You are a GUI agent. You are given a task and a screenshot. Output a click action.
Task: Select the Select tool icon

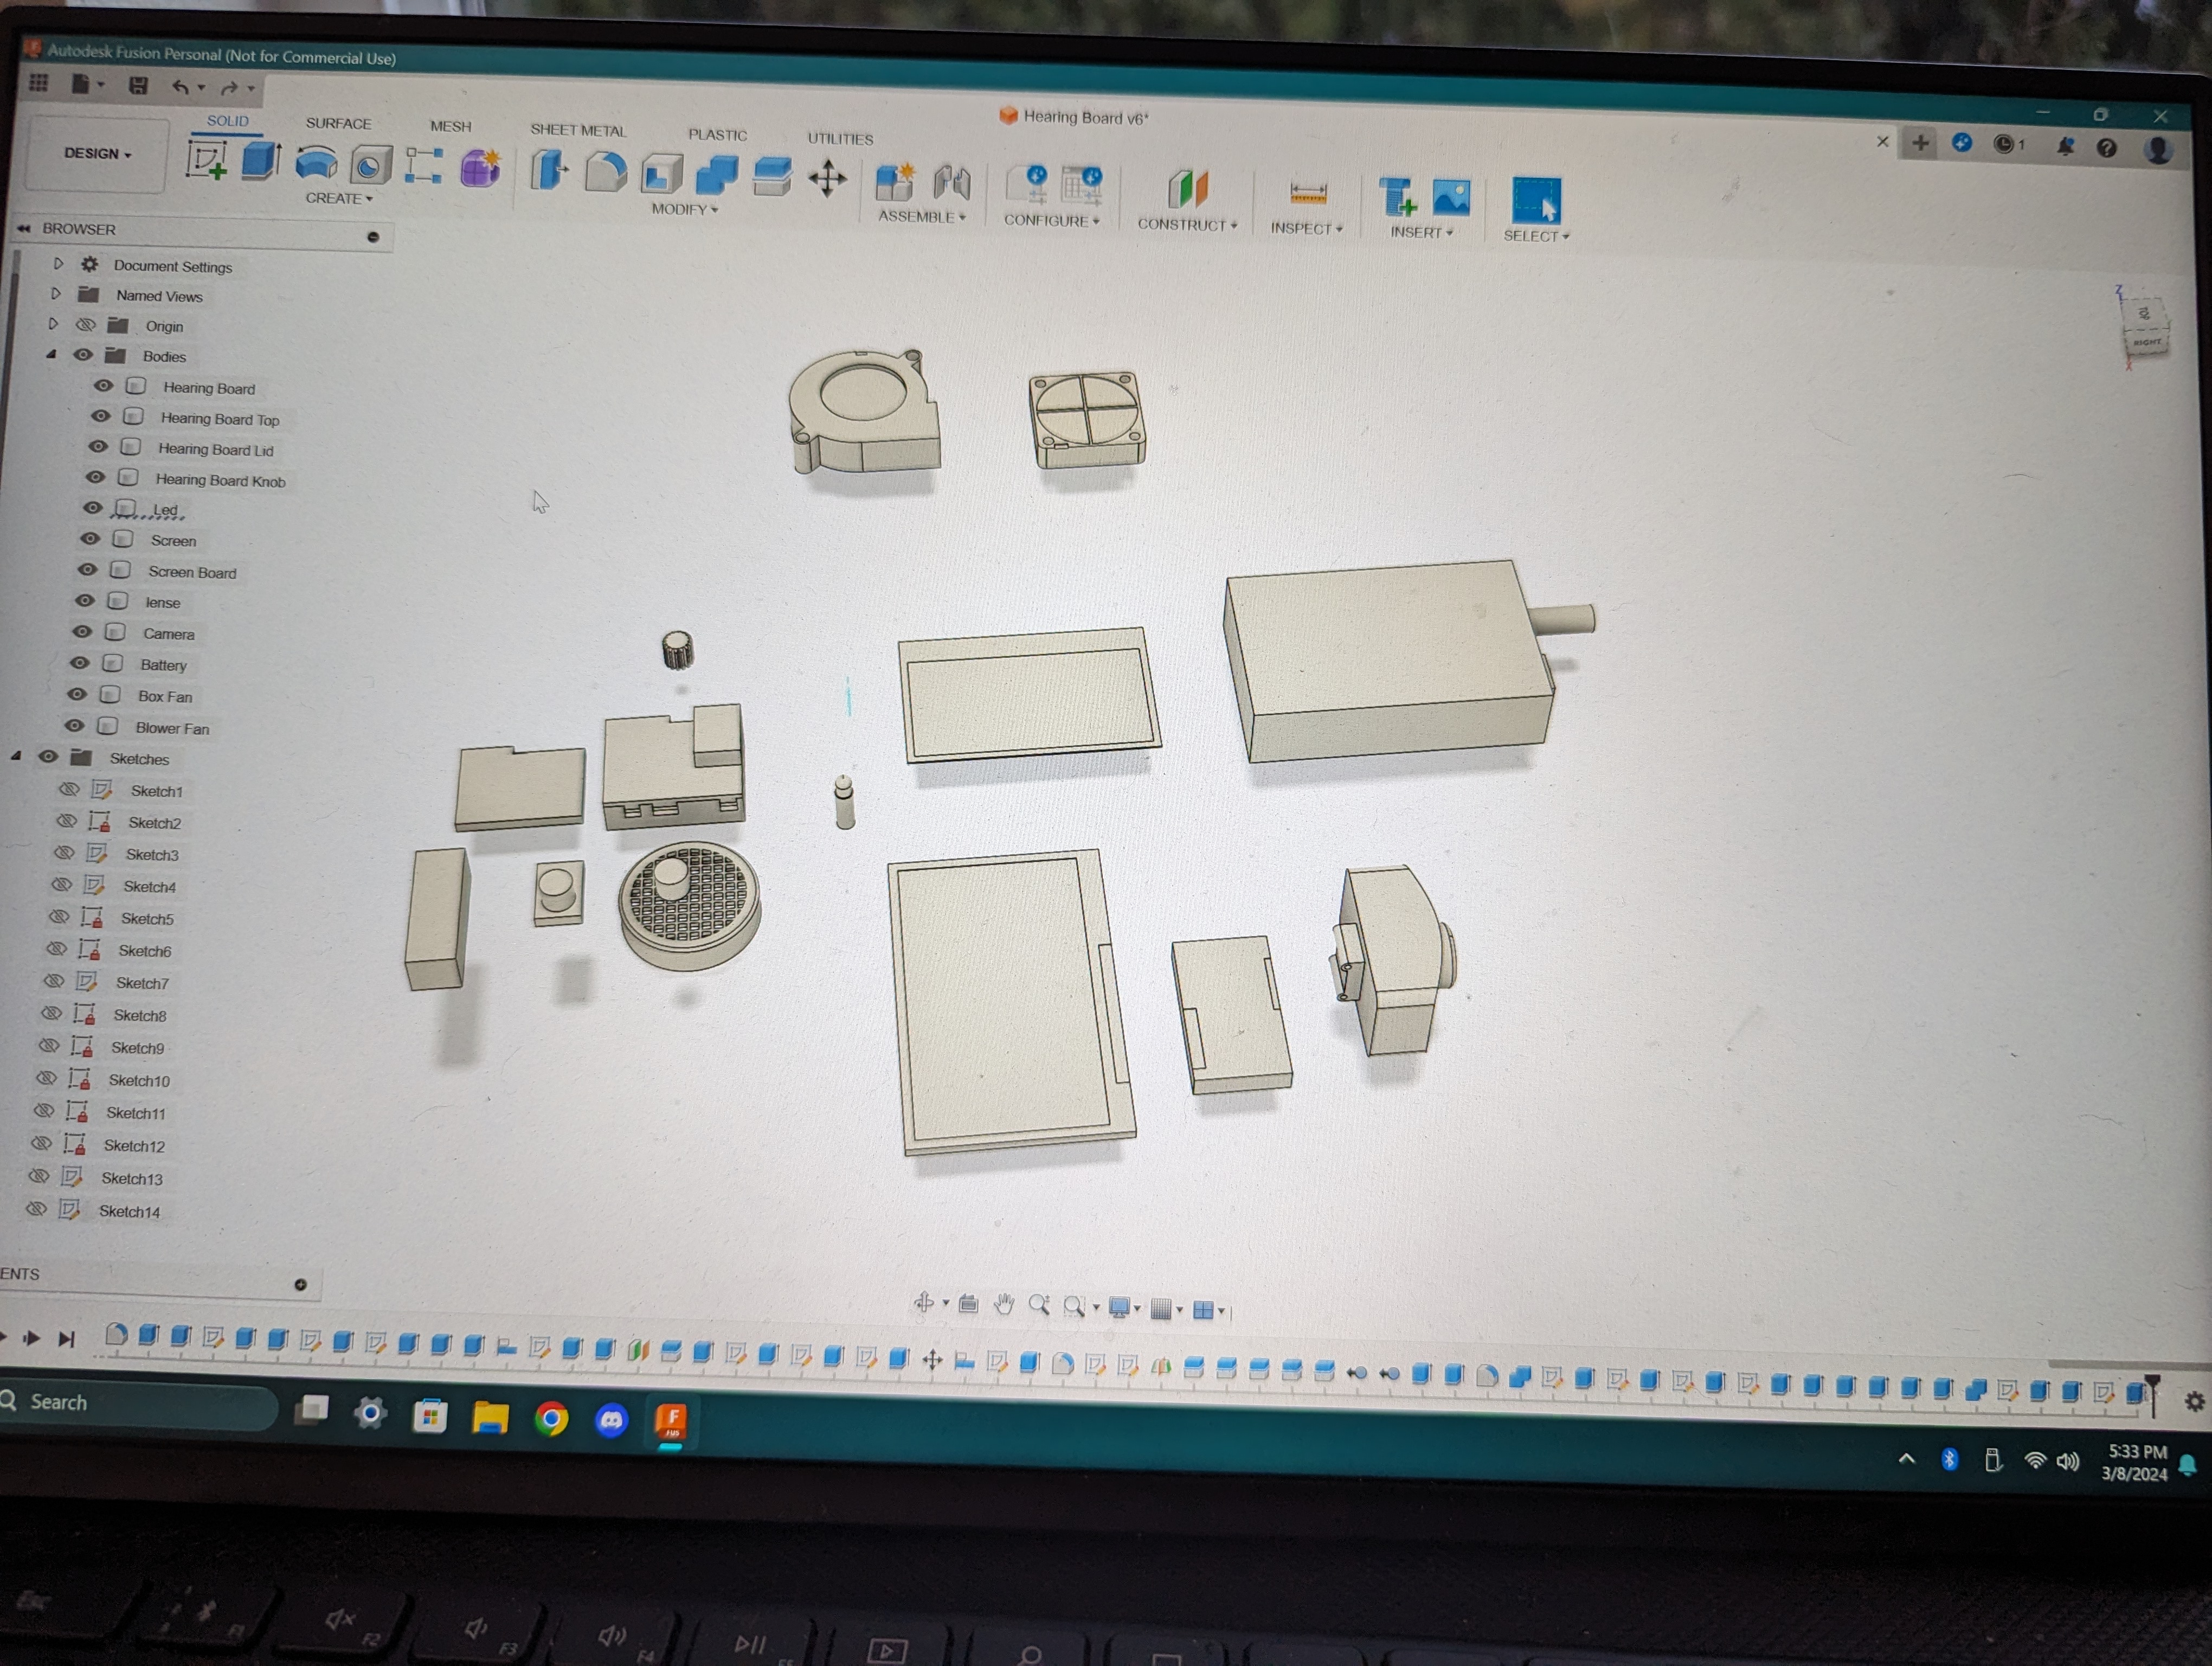click(1536, 200)
